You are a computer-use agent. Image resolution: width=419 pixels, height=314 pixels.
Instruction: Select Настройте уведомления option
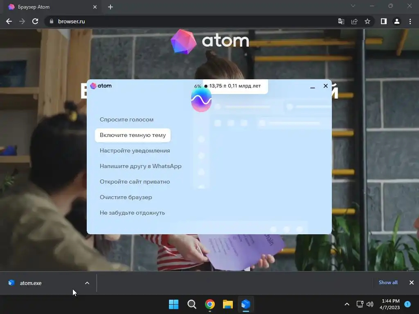point(135,150)
